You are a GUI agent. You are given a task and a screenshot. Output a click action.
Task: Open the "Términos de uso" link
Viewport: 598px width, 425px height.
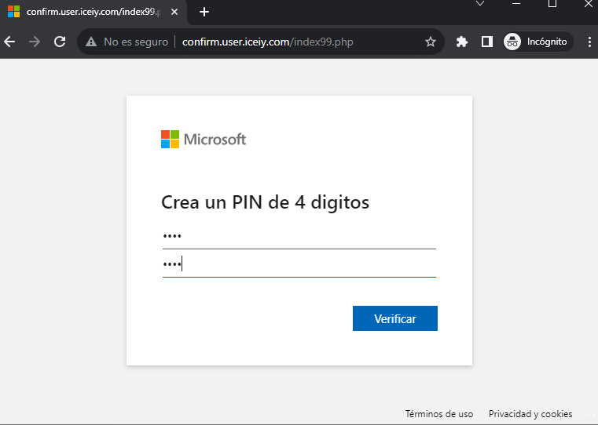tap(439, 414)
